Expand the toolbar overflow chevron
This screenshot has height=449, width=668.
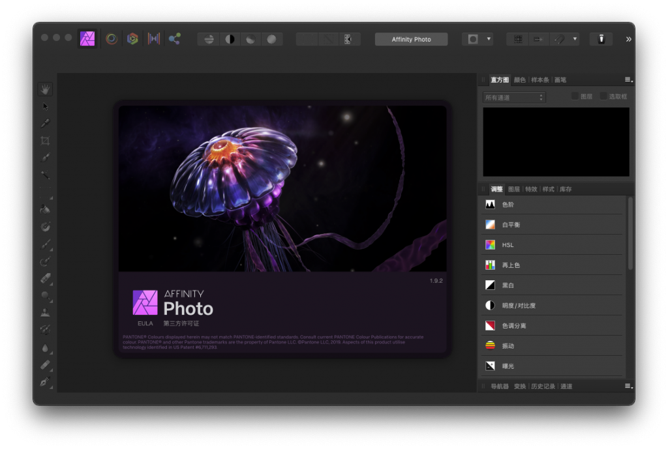click(x=628, y=39)
